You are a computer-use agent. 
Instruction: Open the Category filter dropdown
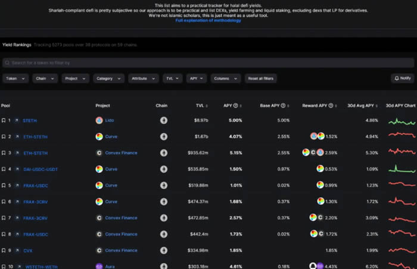pos(108,78)
